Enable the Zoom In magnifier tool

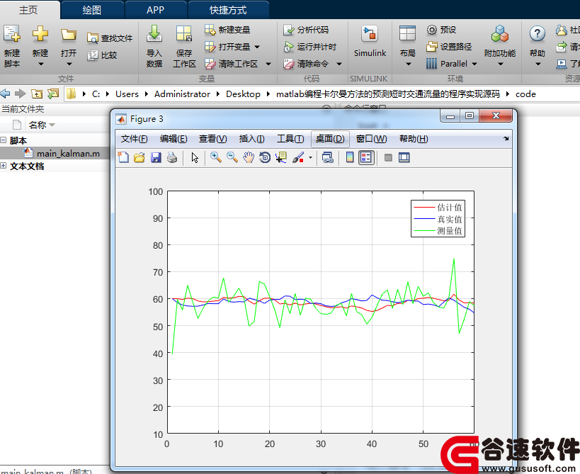(216, 157)
